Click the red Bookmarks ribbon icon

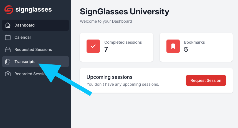pos(173,46)
